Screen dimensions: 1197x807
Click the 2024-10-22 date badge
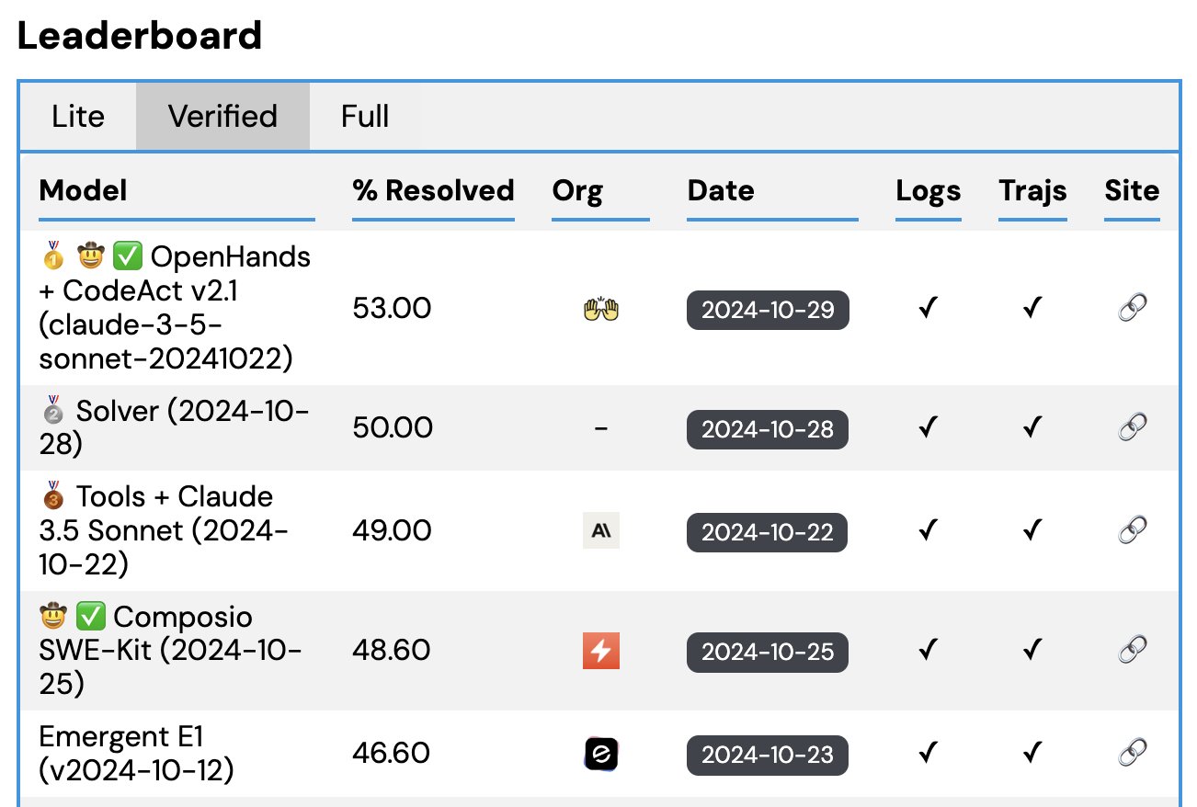(x=768, y=532)
